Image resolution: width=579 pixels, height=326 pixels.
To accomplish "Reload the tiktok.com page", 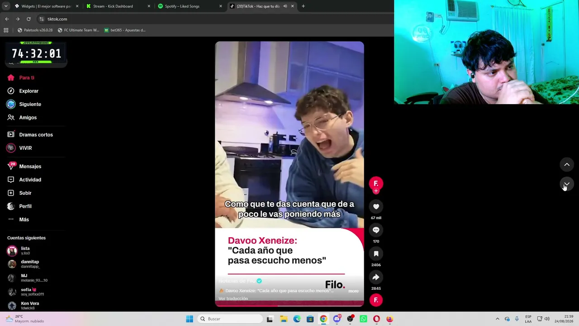I will (28, 19).
